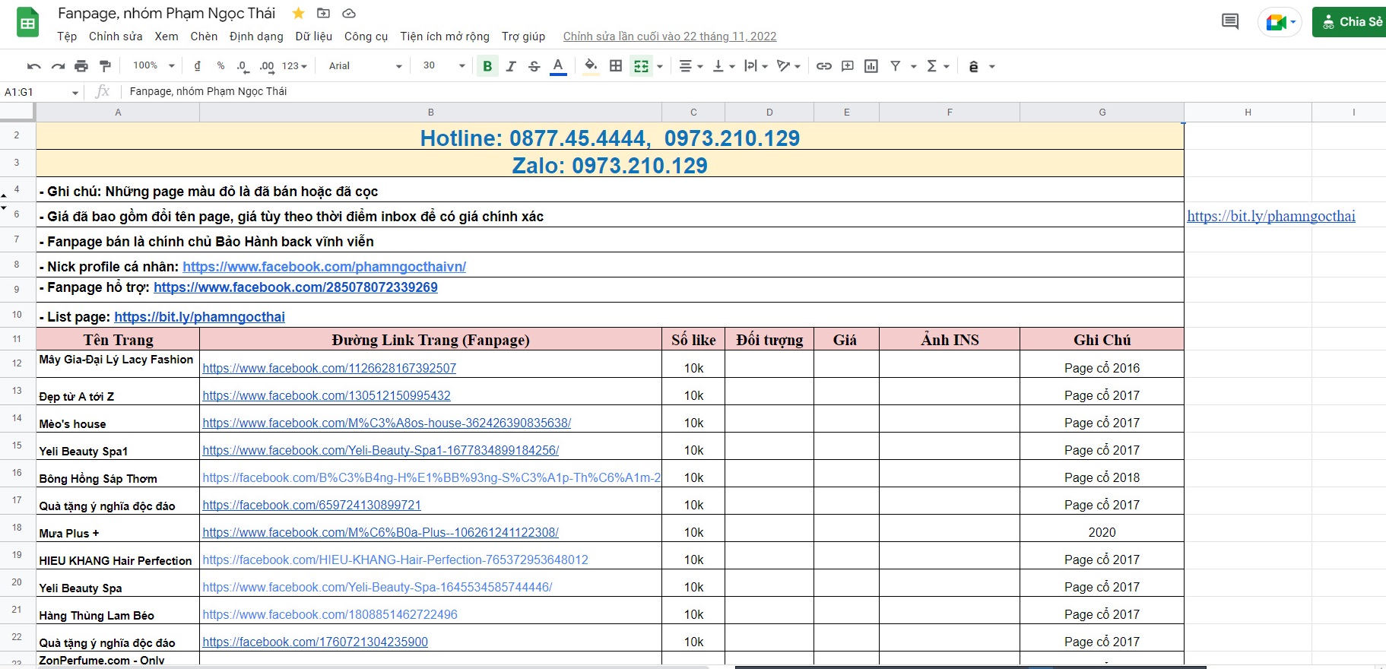Open the Dữ liệu menu
1386x669 pixels.
(x=313, y=36)
